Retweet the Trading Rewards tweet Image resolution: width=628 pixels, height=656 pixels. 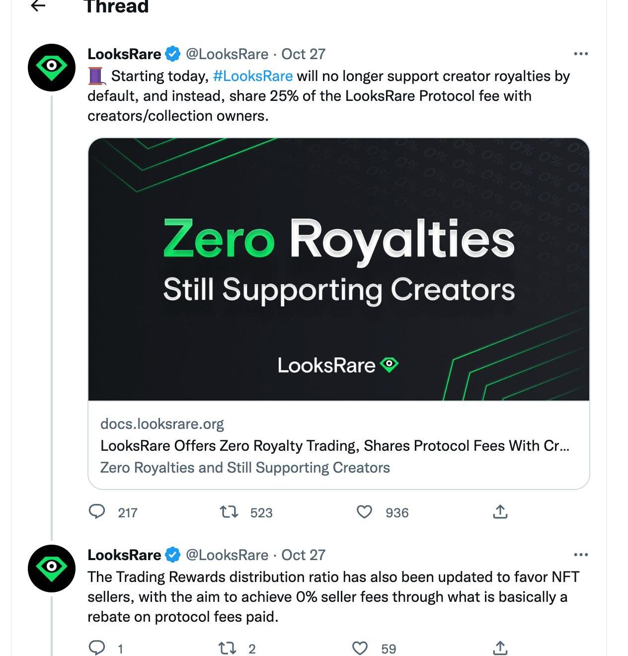[229, 648]
